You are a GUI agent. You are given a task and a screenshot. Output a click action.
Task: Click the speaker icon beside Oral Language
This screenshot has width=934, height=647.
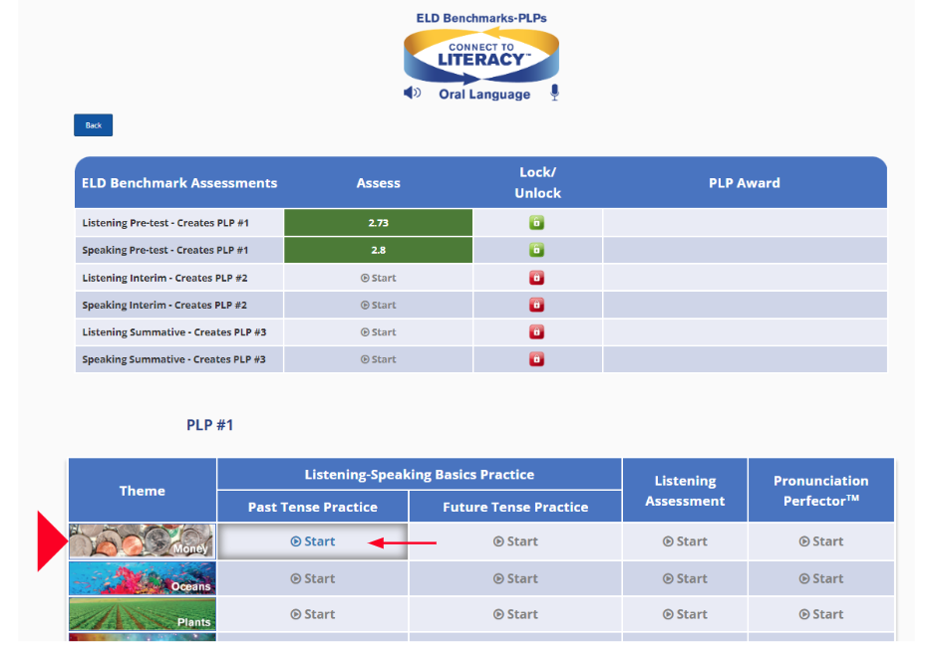pos(413,93)
